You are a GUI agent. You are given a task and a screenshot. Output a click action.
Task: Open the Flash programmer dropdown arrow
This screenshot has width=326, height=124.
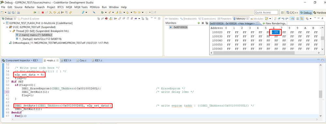click(x=86, y=12)
